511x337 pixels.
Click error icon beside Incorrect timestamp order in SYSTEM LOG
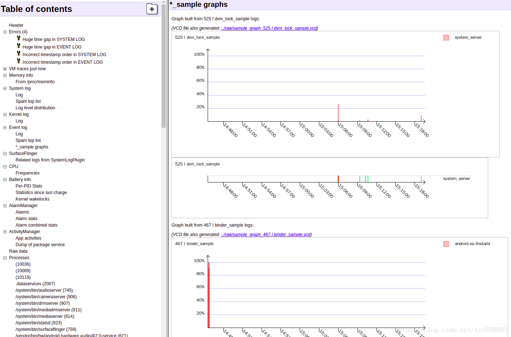pos(18,53)
